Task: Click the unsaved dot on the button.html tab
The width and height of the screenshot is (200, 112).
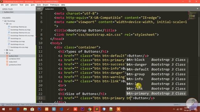Action: (x=63, y=9)
